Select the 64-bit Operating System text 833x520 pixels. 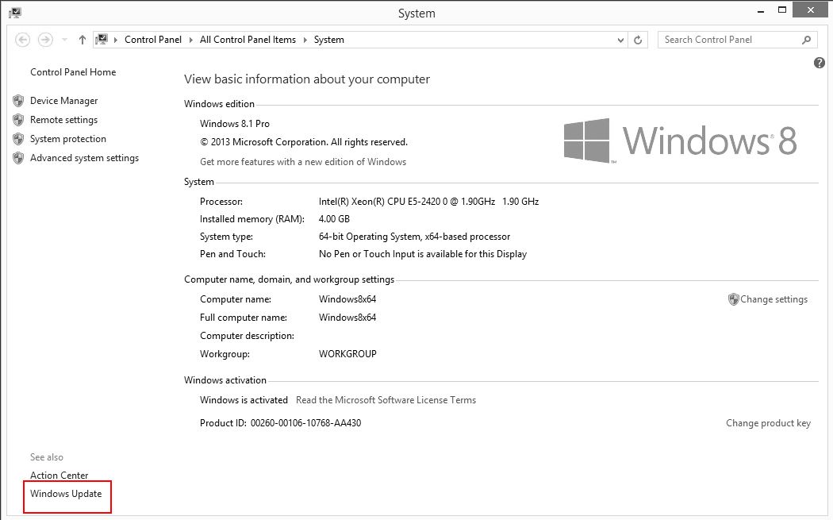coord(414,237)
